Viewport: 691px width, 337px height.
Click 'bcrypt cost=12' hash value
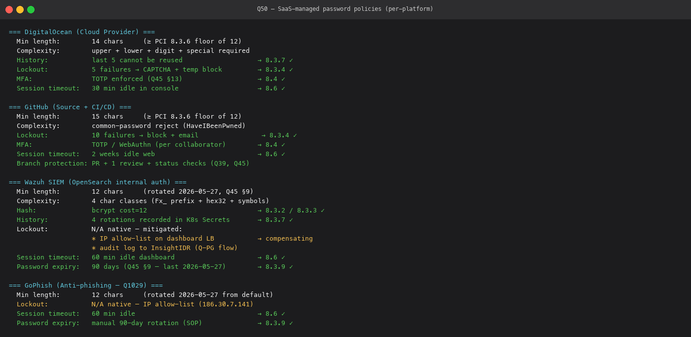click(119, 210)
